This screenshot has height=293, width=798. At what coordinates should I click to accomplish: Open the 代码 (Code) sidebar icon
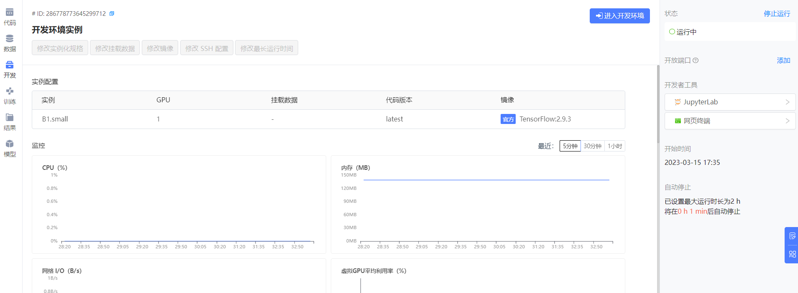click(x=10, y=13)
